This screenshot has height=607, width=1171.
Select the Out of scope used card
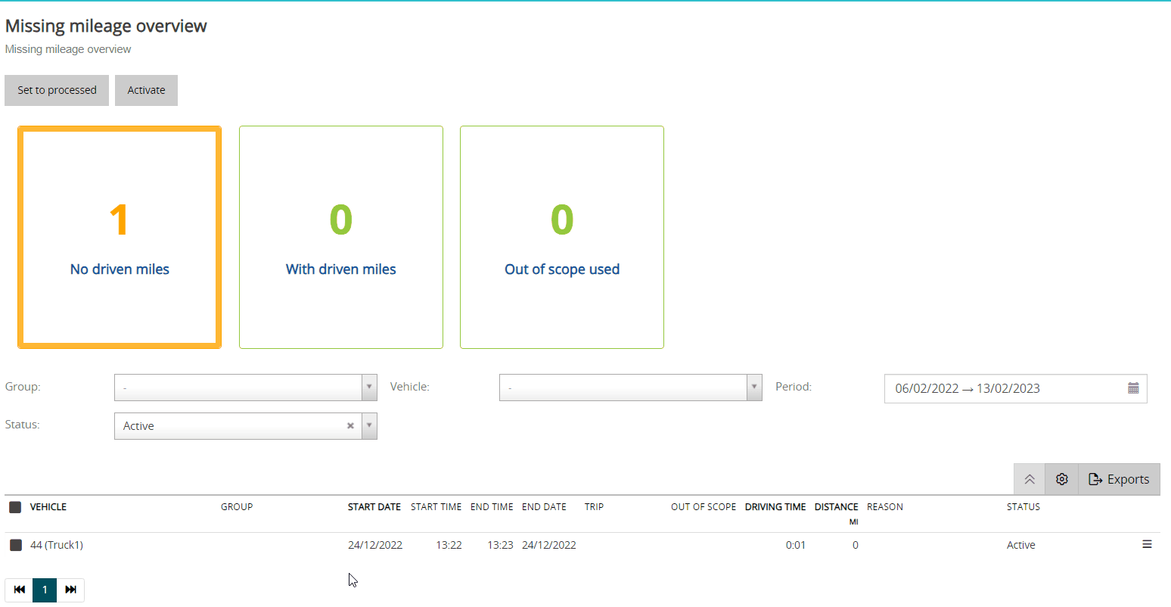click(x=562, y=237)
